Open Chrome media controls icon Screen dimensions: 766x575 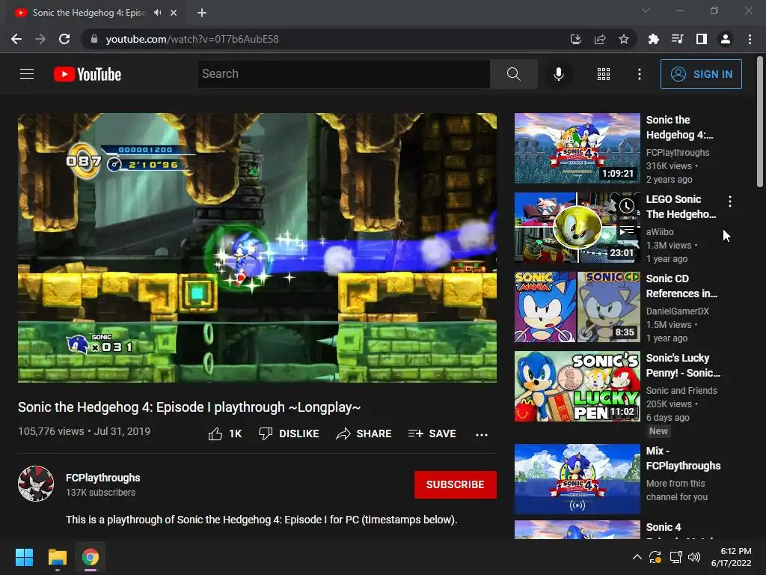pos(677,39)
